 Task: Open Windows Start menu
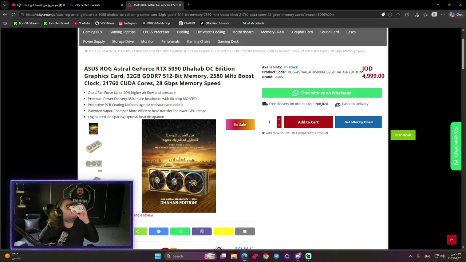pos(158,256)
